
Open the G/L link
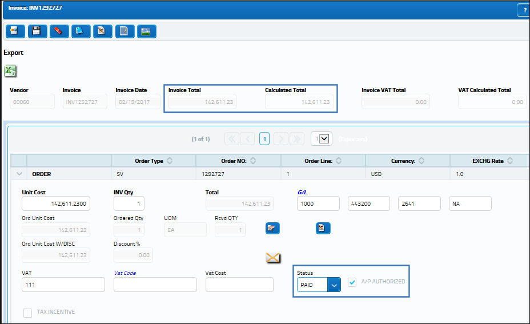click(x=302, y=192)
